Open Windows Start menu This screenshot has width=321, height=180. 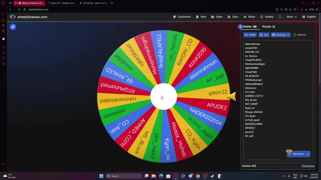click(x=101, y=176)
